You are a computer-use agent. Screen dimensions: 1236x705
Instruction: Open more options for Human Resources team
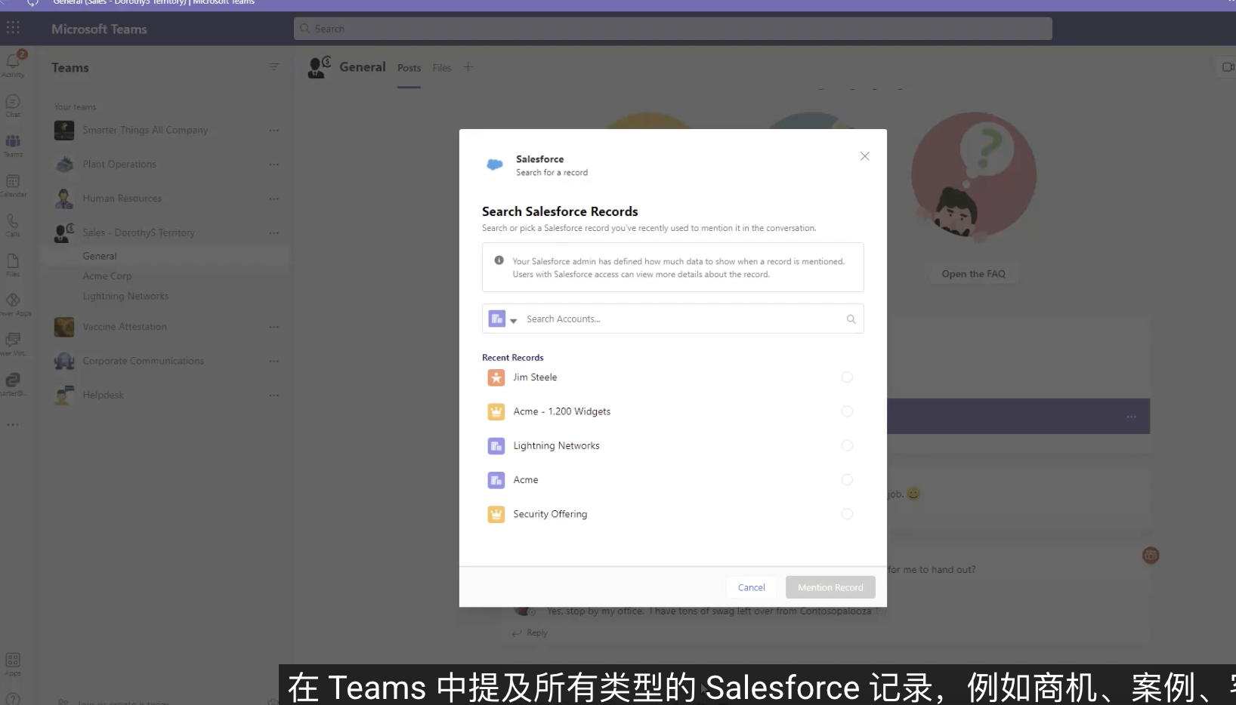273,199
